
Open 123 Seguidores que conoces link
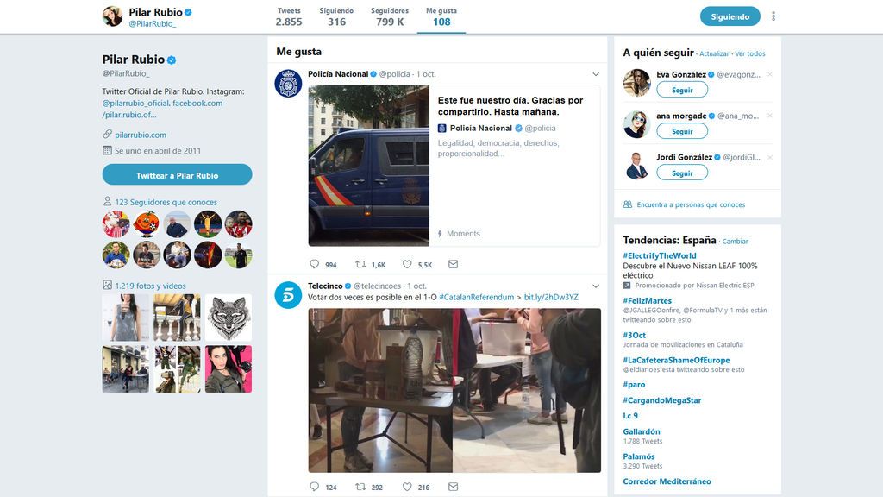click(x=166, y=202)
